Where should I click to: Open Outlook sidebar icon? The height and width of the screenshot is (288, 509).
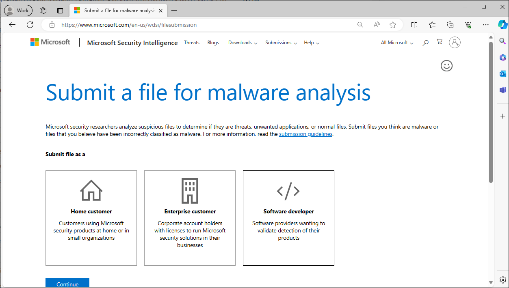[x=503, y=73]
